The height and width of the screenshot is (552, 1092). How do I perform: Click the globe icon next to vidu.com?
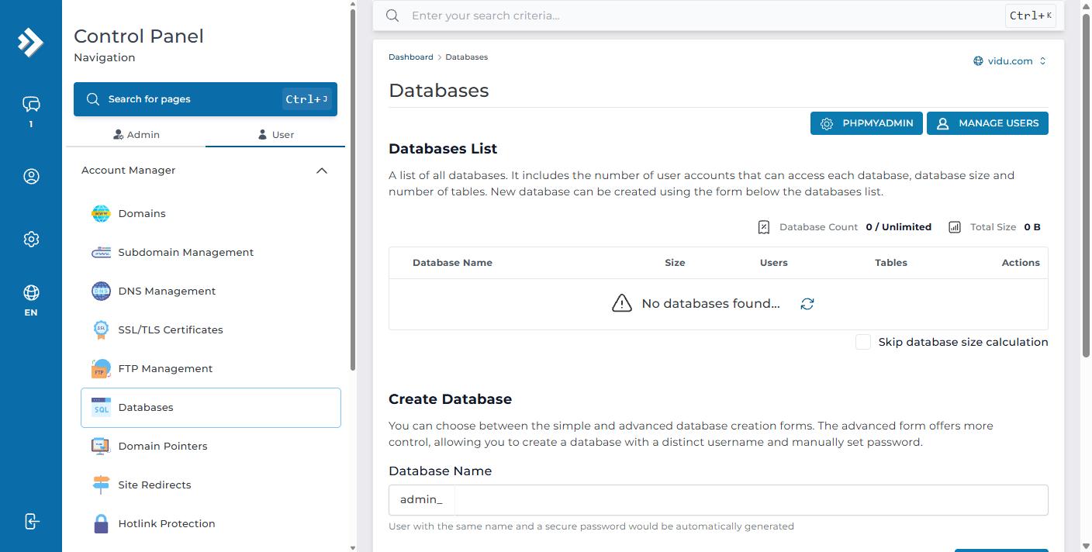(978, 61)
